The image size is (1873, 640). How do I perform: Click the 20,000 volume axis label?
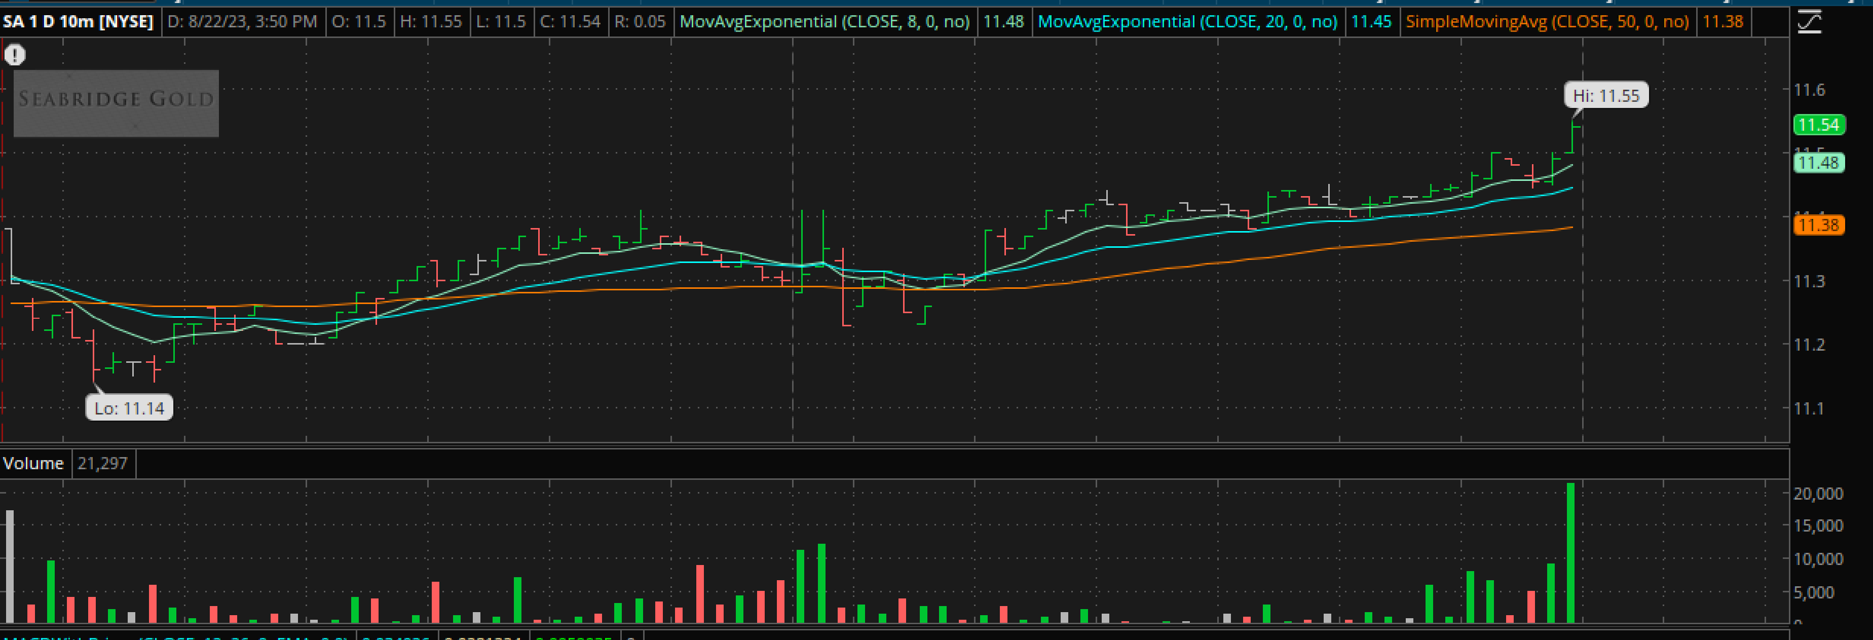[1818, 494]
